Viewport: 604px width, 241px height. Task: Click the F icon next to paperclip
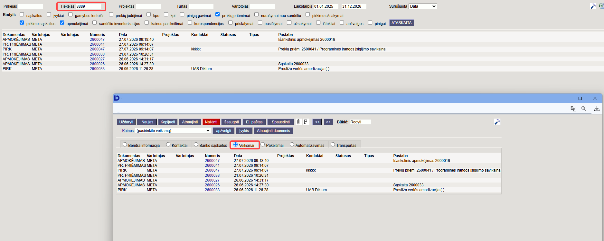tap(306, 122)
